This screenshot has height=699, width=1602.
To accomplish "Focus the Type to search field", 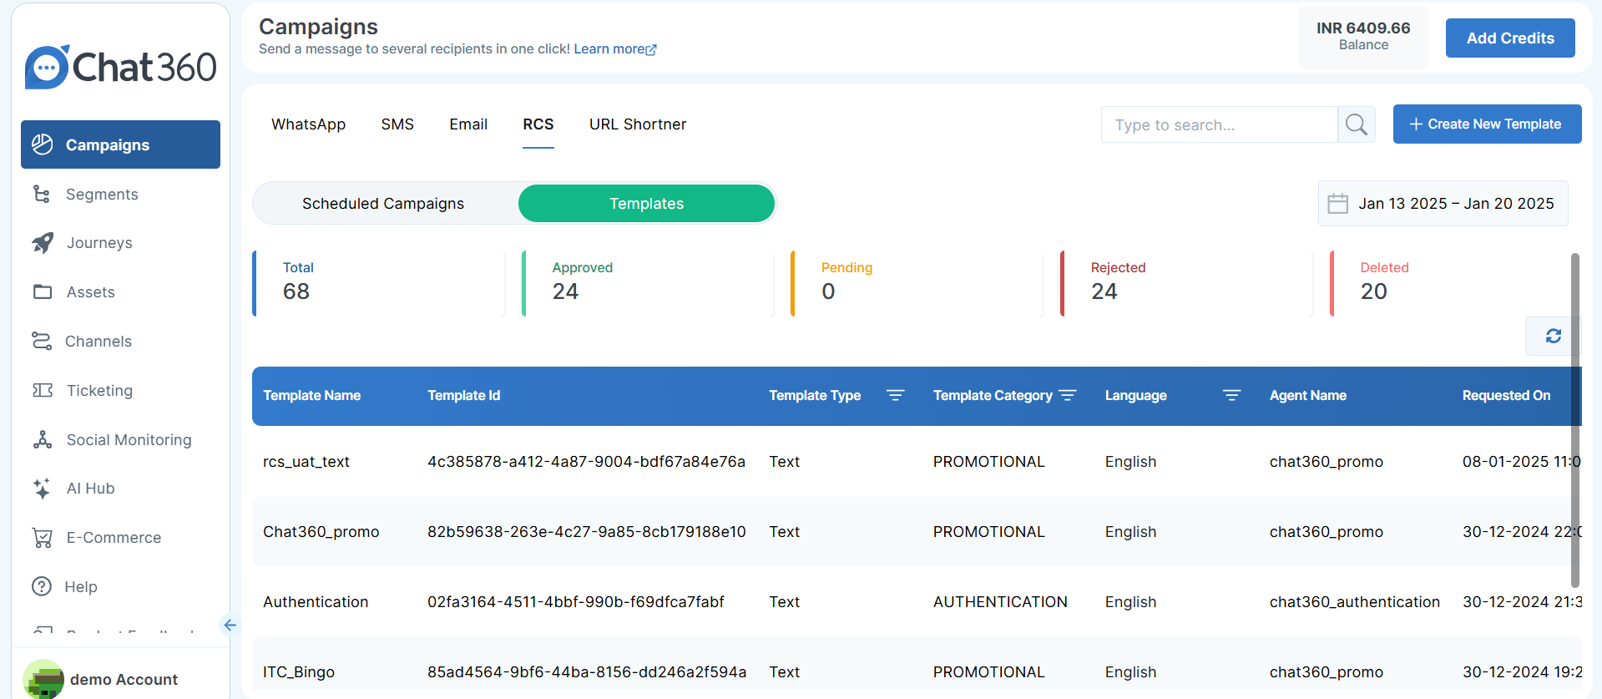I will point(1219,124).
